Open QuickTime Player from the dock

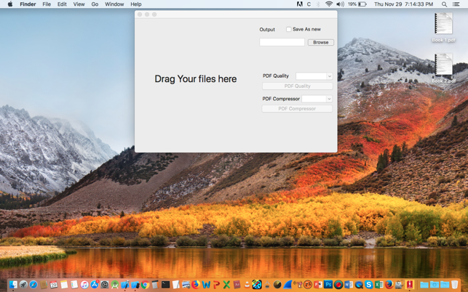tap(359, 285)
